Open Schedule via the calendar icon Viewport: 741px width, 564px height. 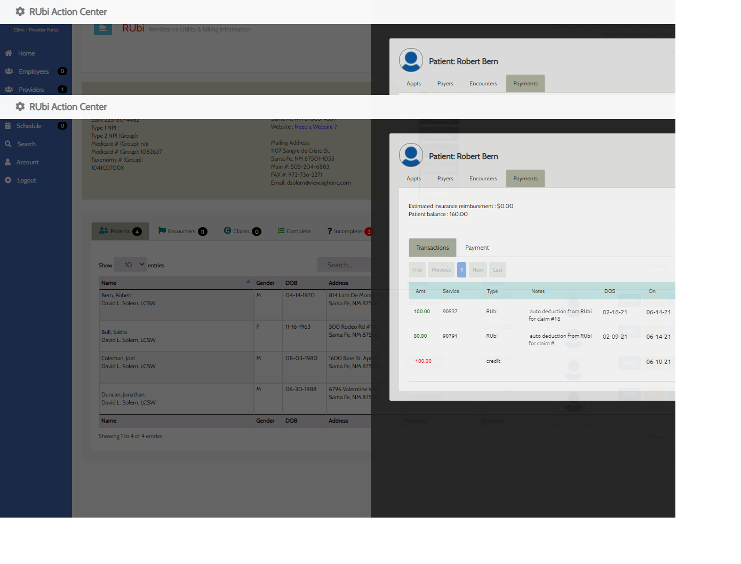(8, 126)
